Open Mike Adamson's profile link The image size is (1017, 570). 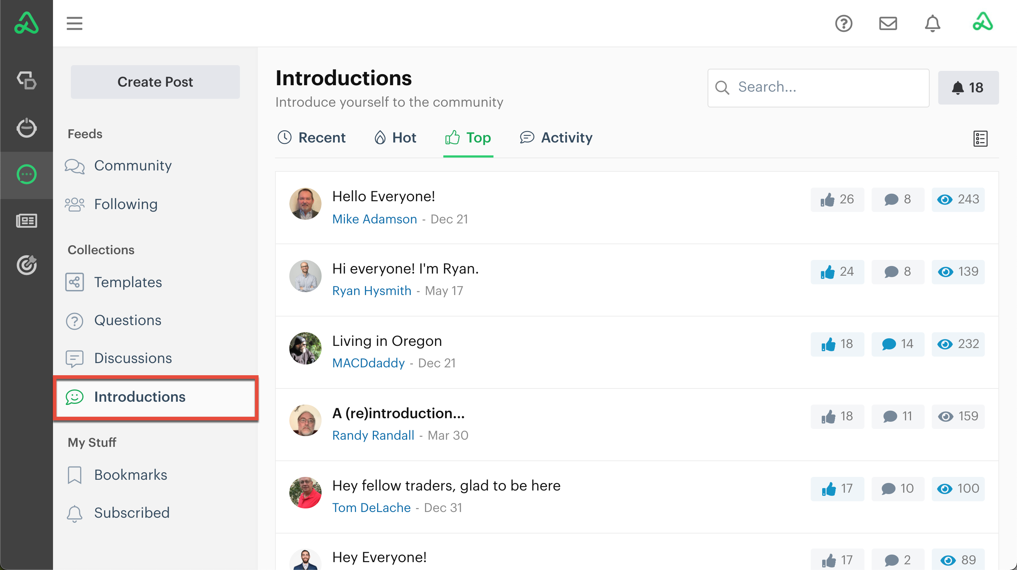pos(374,219)
